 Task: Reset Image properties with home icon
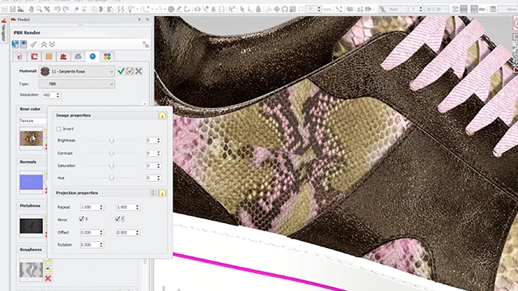pyautogui.click(x=162, y=116)
